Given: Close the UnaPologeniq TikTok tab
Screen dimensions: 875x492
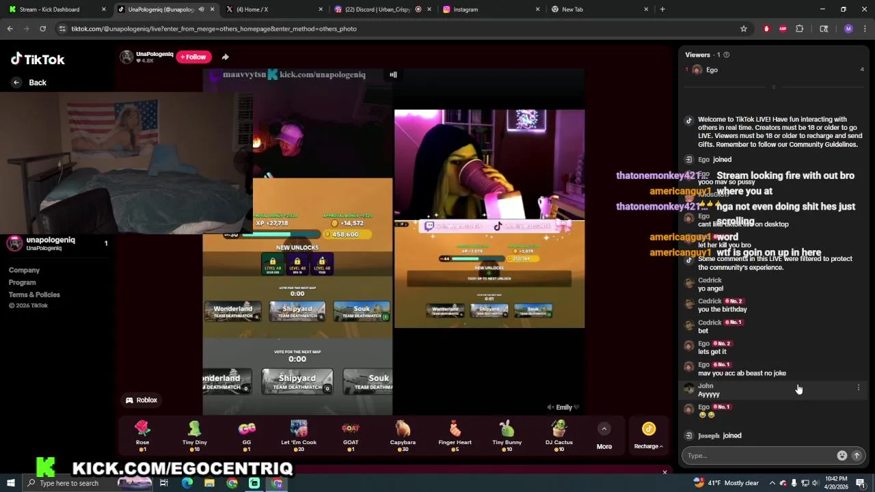Looking at the screenshot, I should point(212,9).
